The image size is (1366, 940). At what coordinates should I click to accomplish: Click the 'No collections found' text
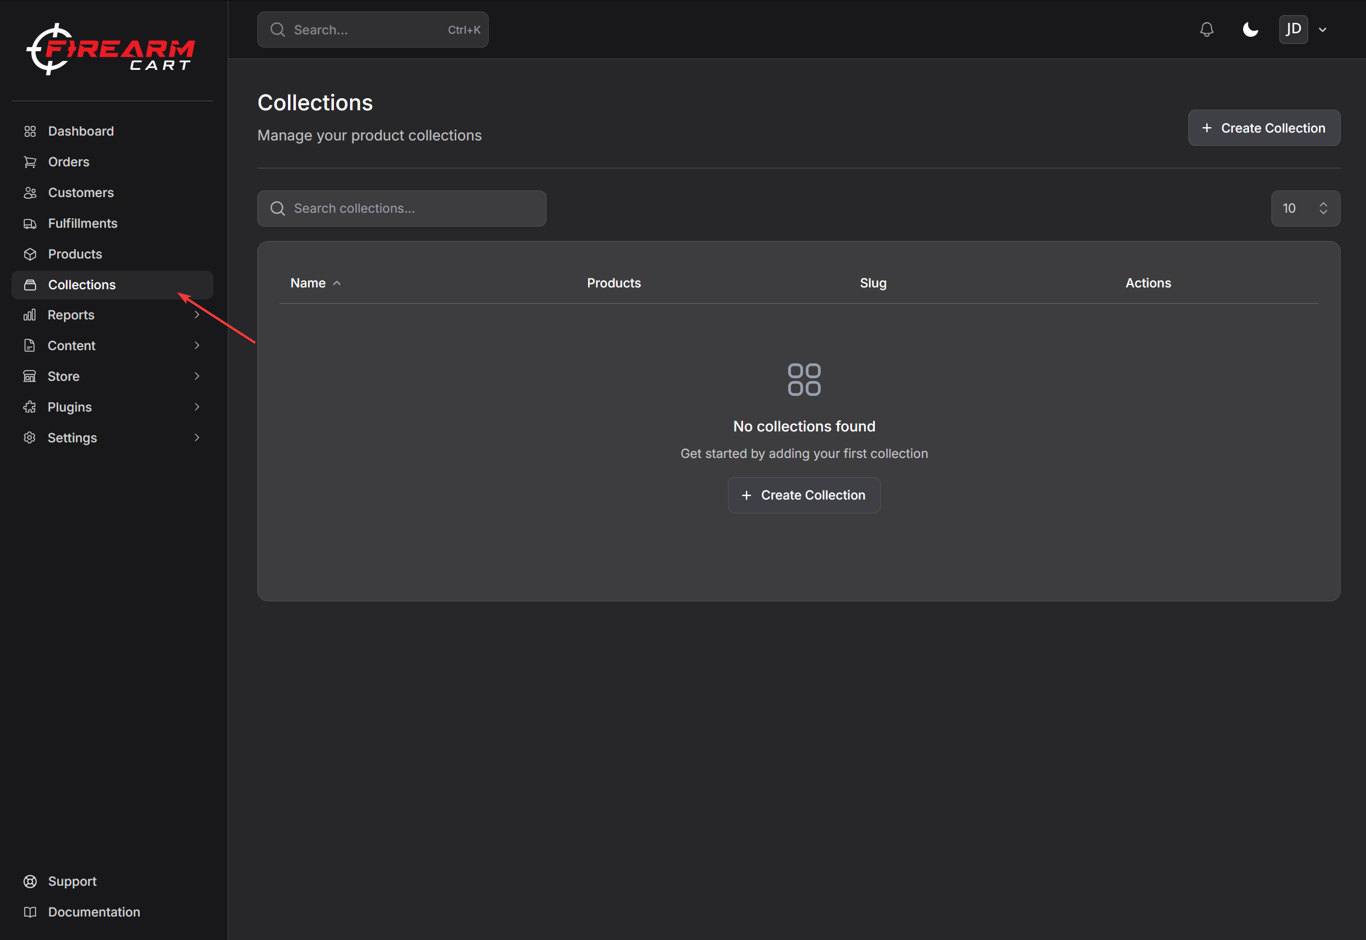[x=804, y=427]
